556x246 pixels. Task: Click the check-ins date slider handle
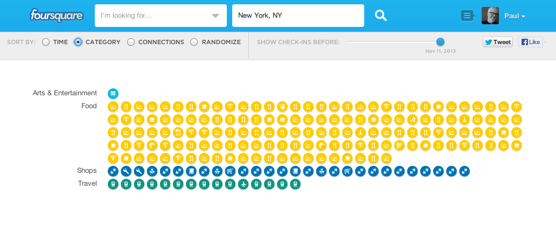[440, 42]
